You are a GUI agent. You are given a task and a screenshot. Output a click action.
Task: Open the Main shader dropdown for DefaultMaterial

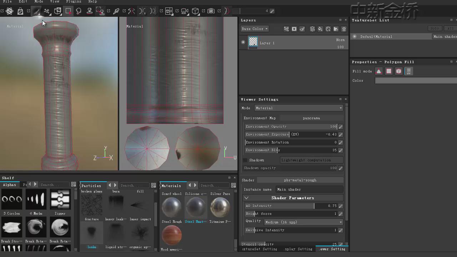[445, 36]
